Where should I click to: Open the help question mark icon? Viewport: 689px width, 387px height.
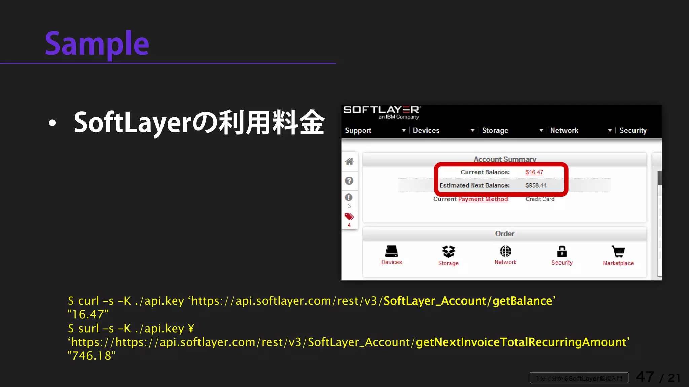[x=349, y=181]
